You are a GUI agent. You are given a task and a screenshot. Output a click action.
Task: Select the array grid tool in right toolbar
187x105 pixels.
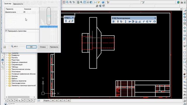point(185,23)
